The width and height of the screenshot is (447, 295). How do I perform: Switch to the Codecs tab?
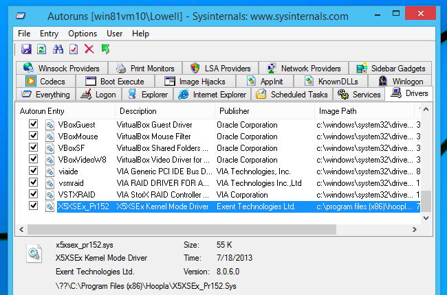46,82
